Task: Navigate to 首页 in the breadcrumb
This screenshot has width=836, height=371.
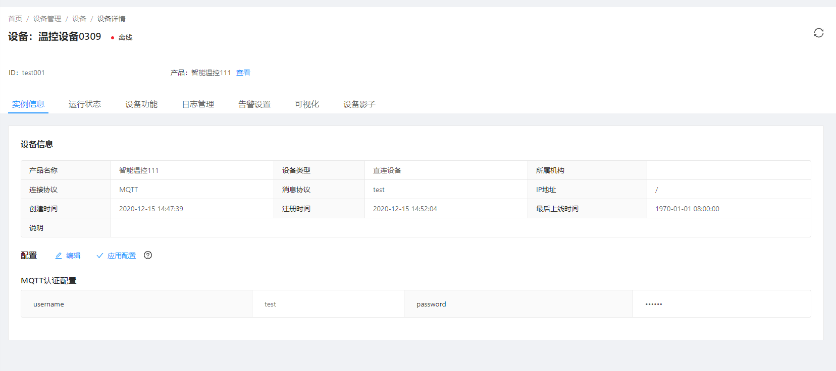Action: [15, 19]
